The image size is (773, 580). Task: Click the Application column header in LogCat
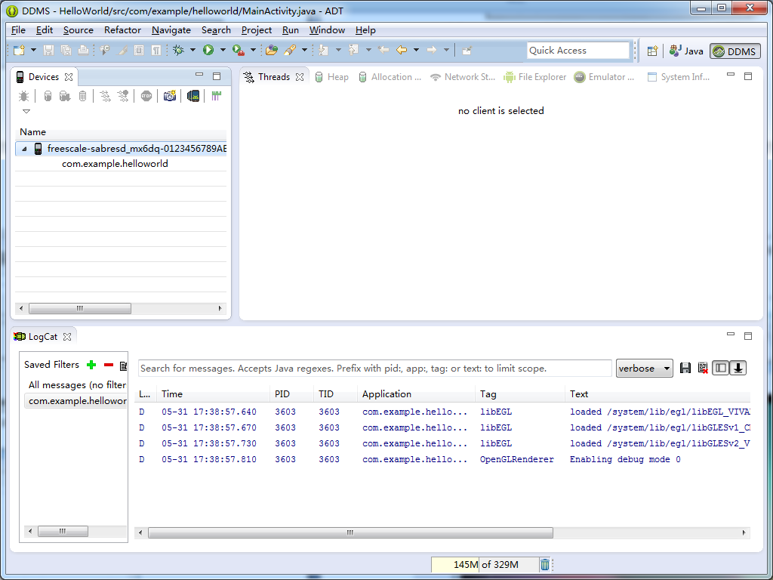(416, 394)
